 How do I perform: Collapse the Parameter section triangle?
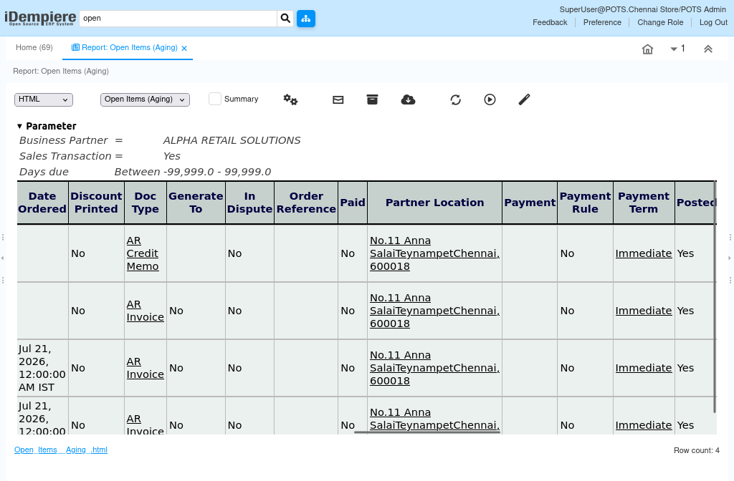19,126
